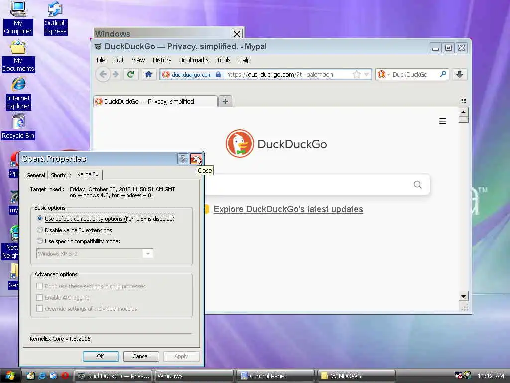Click the duckduckgo.com site identity label
510x383 pixels.
[191, 75]
